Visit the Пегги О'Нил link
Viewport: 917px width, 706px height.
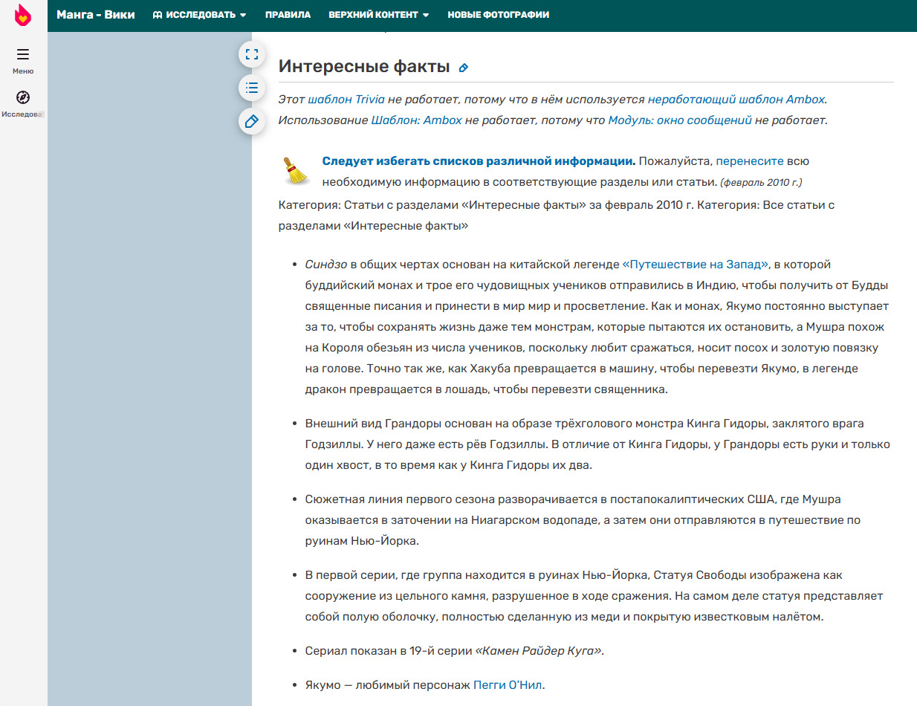508,685
